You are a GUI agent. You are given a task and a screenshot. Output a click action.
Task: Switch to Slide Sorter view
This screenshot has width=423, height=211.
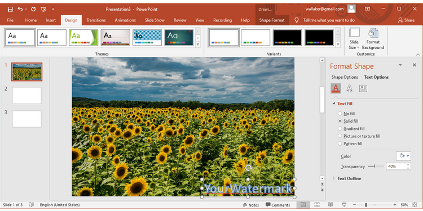tap(317, 205)
